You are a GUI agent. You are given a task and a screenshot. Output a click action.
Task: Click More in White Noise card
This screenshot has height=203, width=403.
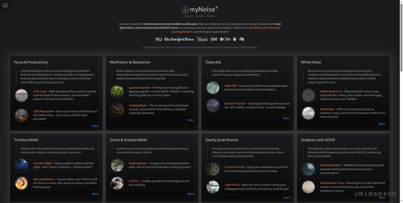tap(382, 124)
